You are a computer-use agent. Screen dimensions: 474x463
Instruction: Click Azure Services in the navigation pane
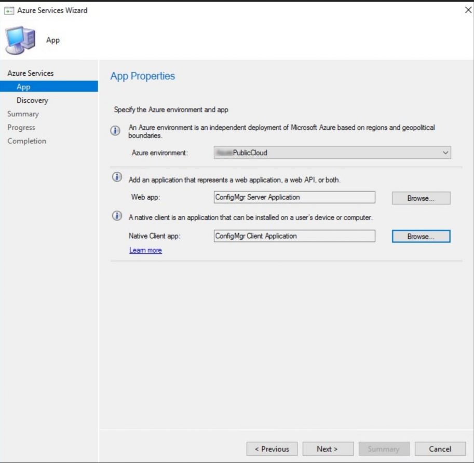click(x=30, y=73)
